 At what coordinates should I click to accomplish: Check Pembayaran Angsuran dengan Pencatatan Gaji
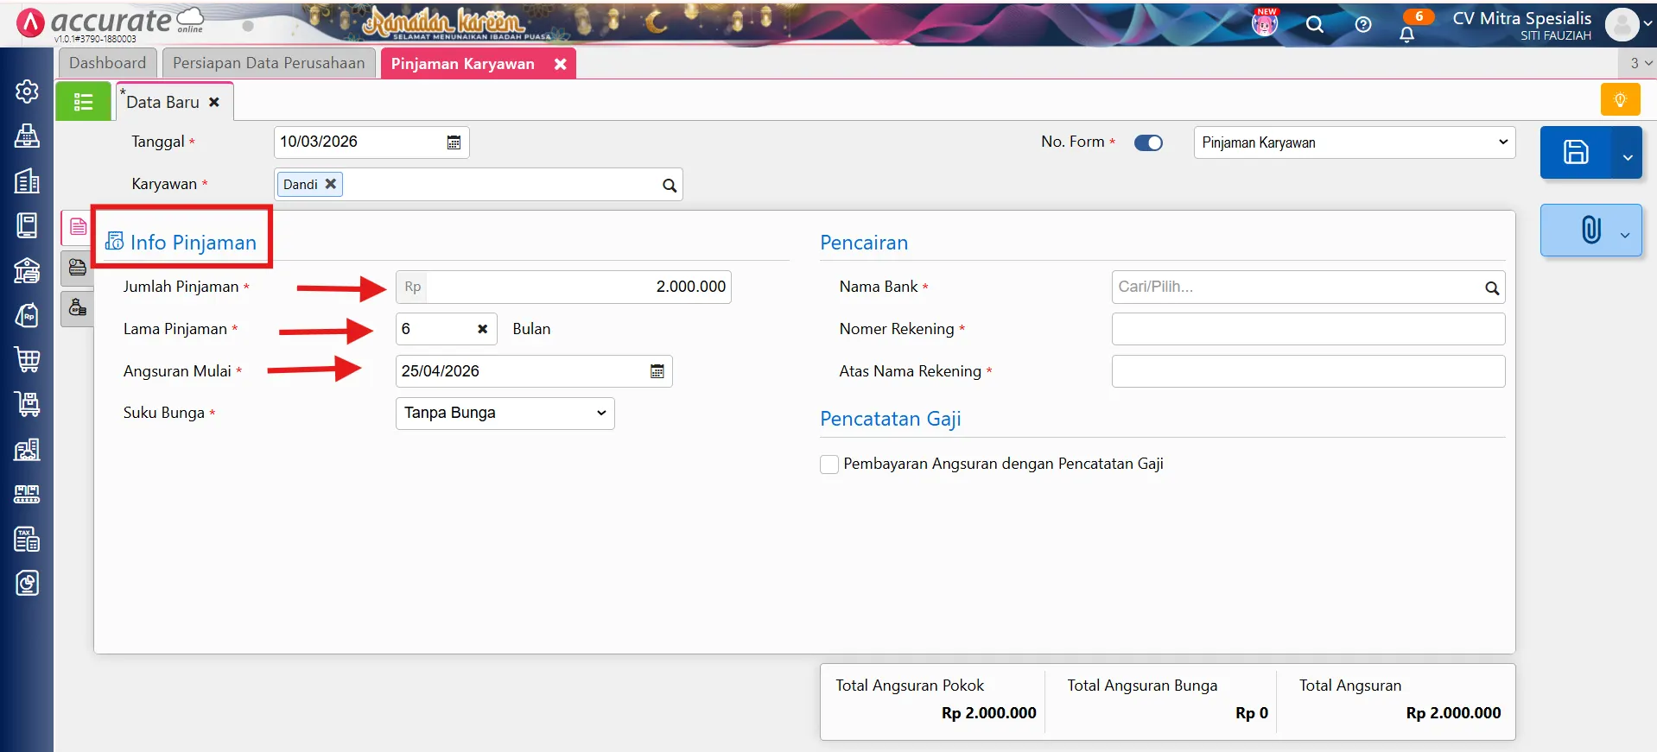coord(829,464)
